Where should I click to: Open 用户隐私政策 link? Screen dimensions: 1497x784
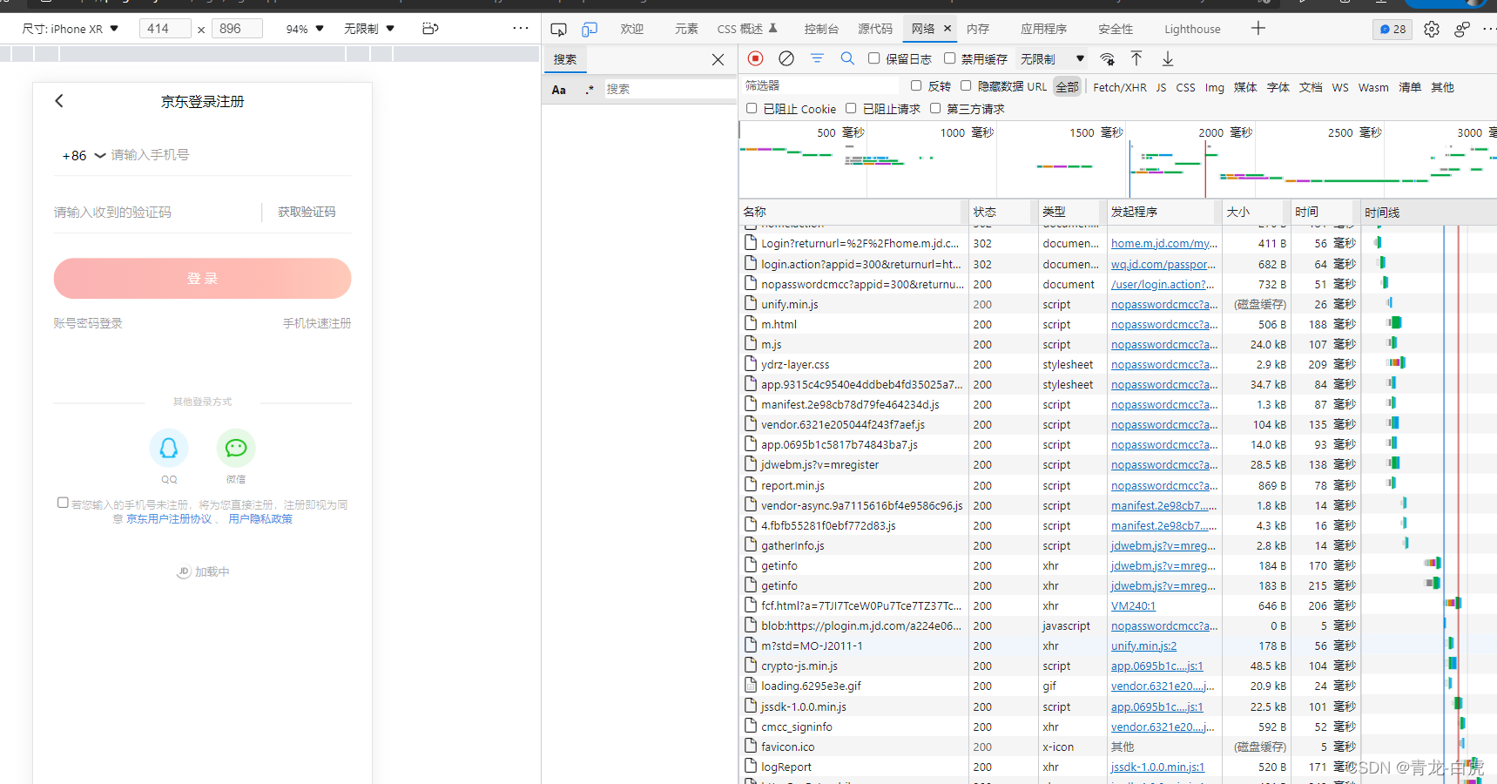click(x=260, y=518)
